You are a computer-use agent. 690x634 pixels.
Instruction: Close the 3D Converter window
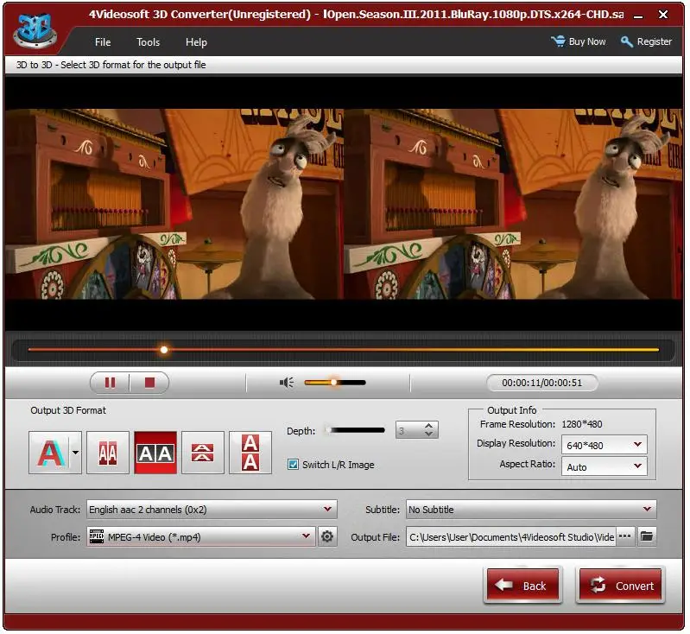point(663,15)
